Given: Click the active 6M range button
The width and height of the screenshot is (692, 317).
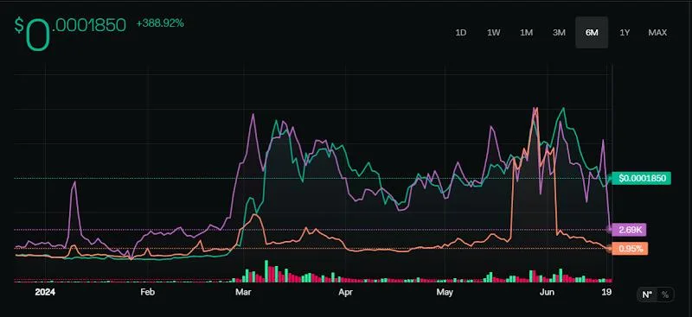Looking at the screenshot, I should (592, 33).
